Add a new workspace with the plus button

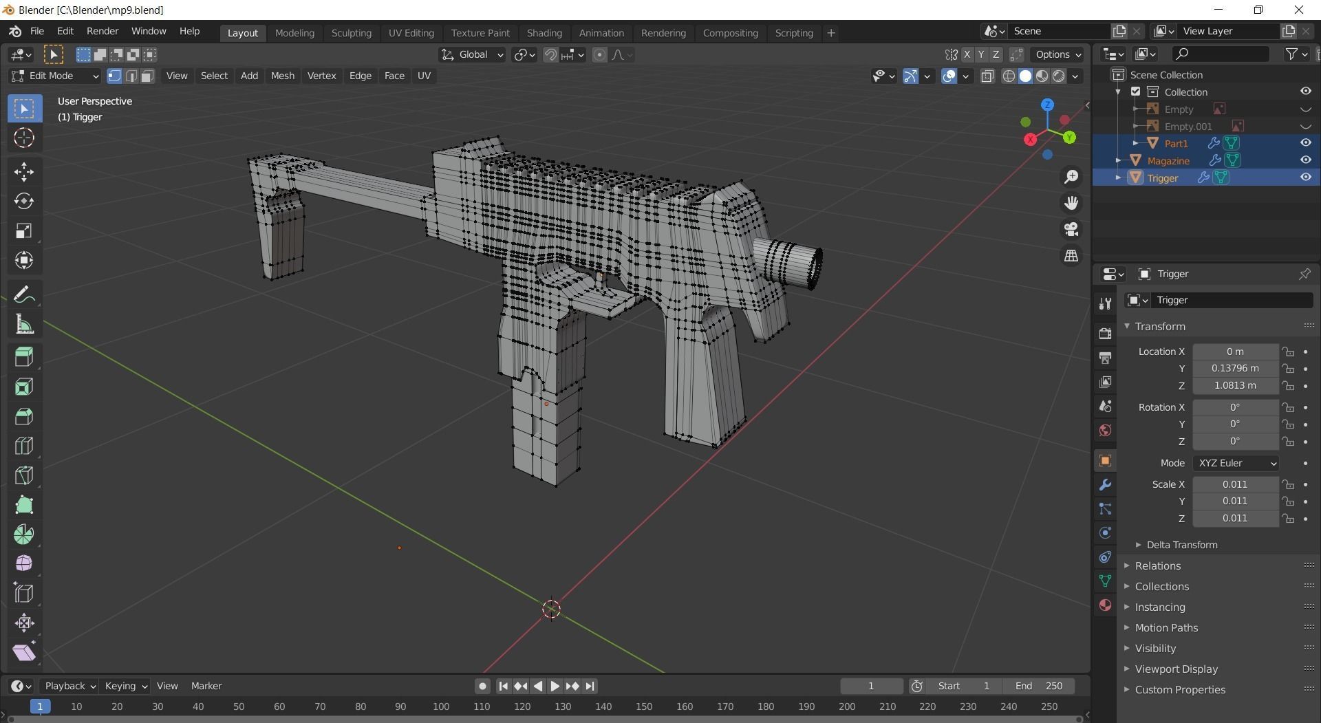point(830,32)
